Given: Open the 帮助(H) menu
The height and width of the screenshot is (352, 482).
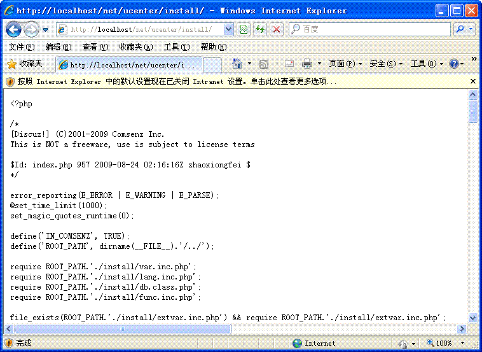Looking at the screenshot, I should click(213, 47).
